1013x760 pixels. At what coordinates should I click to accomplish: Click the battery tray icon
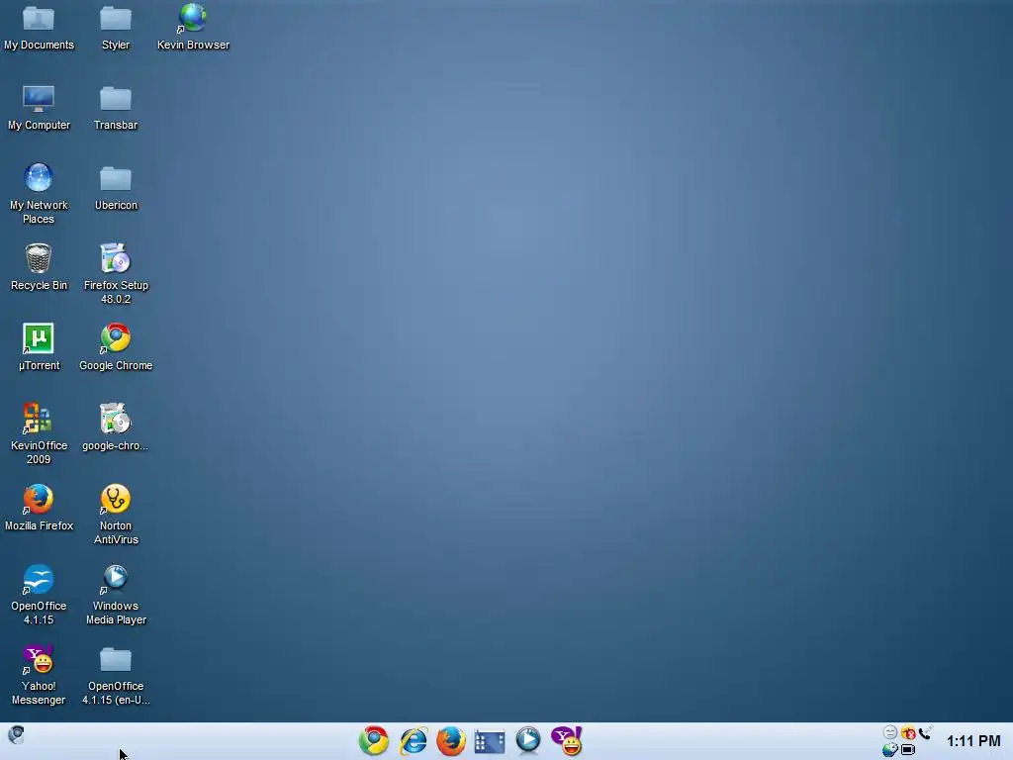pos(908,750)
